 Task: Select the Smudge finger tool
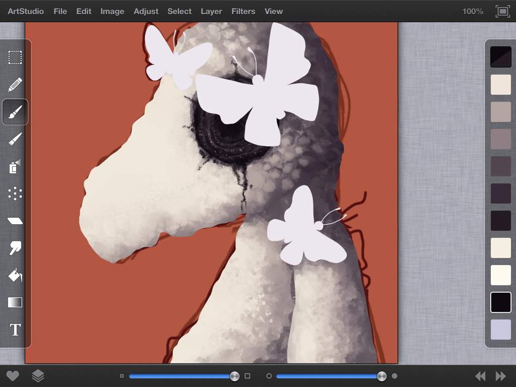coord(15,248)
